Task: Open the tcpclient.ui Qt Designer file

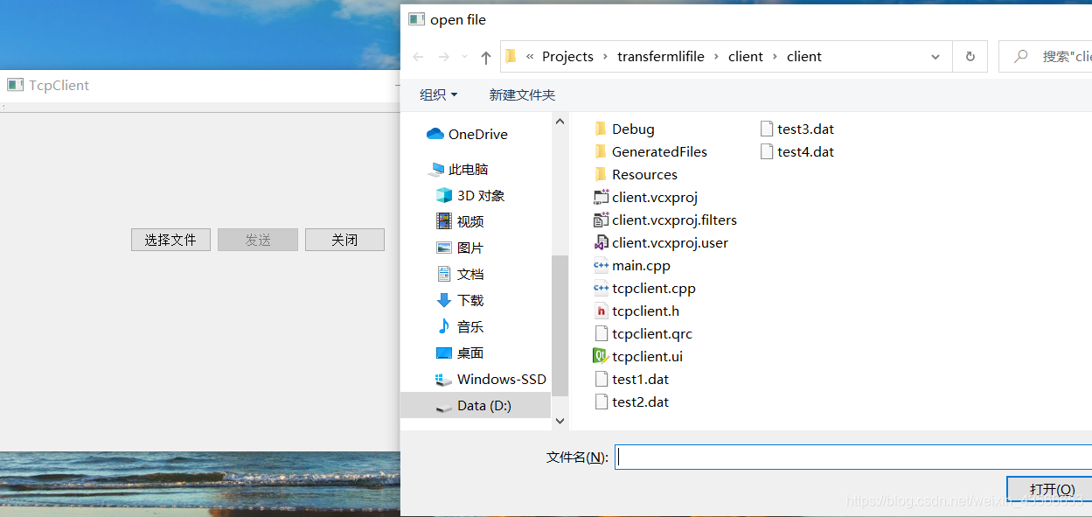Action: (600, 356)
